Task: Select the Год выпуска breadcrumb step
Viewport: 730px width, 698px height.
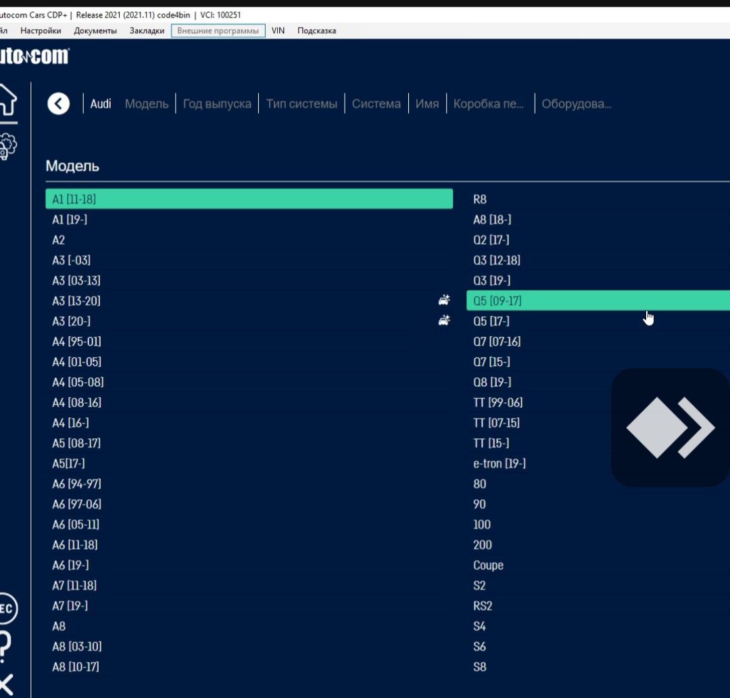Action: [x=217, y=103]
